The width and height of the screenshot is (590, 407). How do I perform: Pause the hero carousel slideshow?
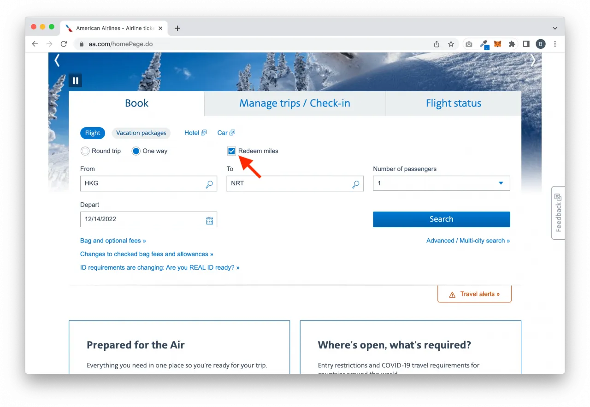76,80
